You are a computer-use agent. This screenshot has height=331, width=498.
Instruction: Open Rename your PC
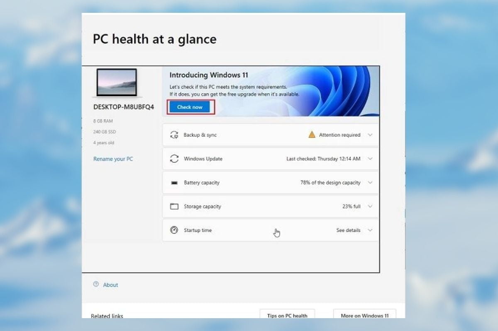(113, 159)
